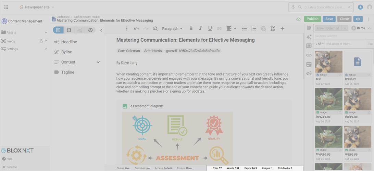Open the layout panel icon
374x171 pixels.
click(309, 64)
